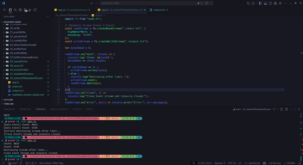Open the compare changes icon in the title bar
The width and height of the screenshot is (303, 165).
[248, 3]
